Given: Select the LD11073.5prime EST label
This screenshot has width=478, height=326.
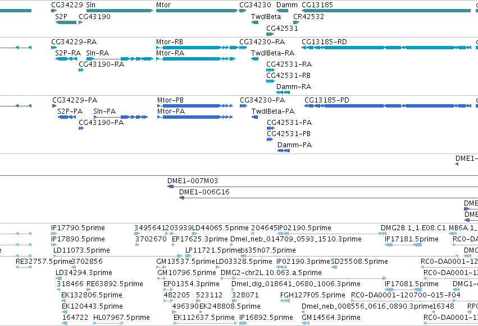Looking at the screenshot, I should point(81,250).
